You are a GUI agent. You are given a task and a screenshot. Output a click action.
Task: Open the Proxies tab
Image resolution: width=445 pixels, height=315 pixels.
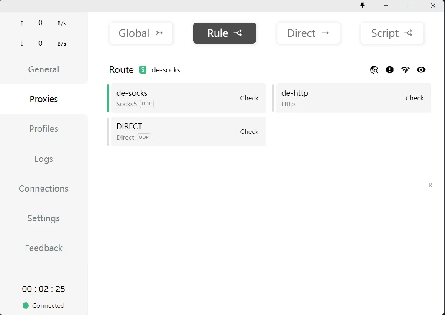pyautogui.click(x=43, y=99)
